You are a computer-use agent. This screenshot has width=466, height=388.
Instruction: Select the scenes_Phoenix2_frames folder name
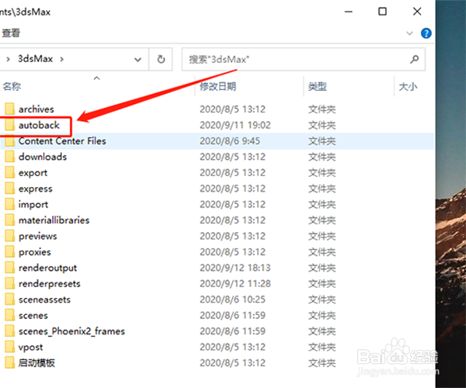(x=71, y=331)
